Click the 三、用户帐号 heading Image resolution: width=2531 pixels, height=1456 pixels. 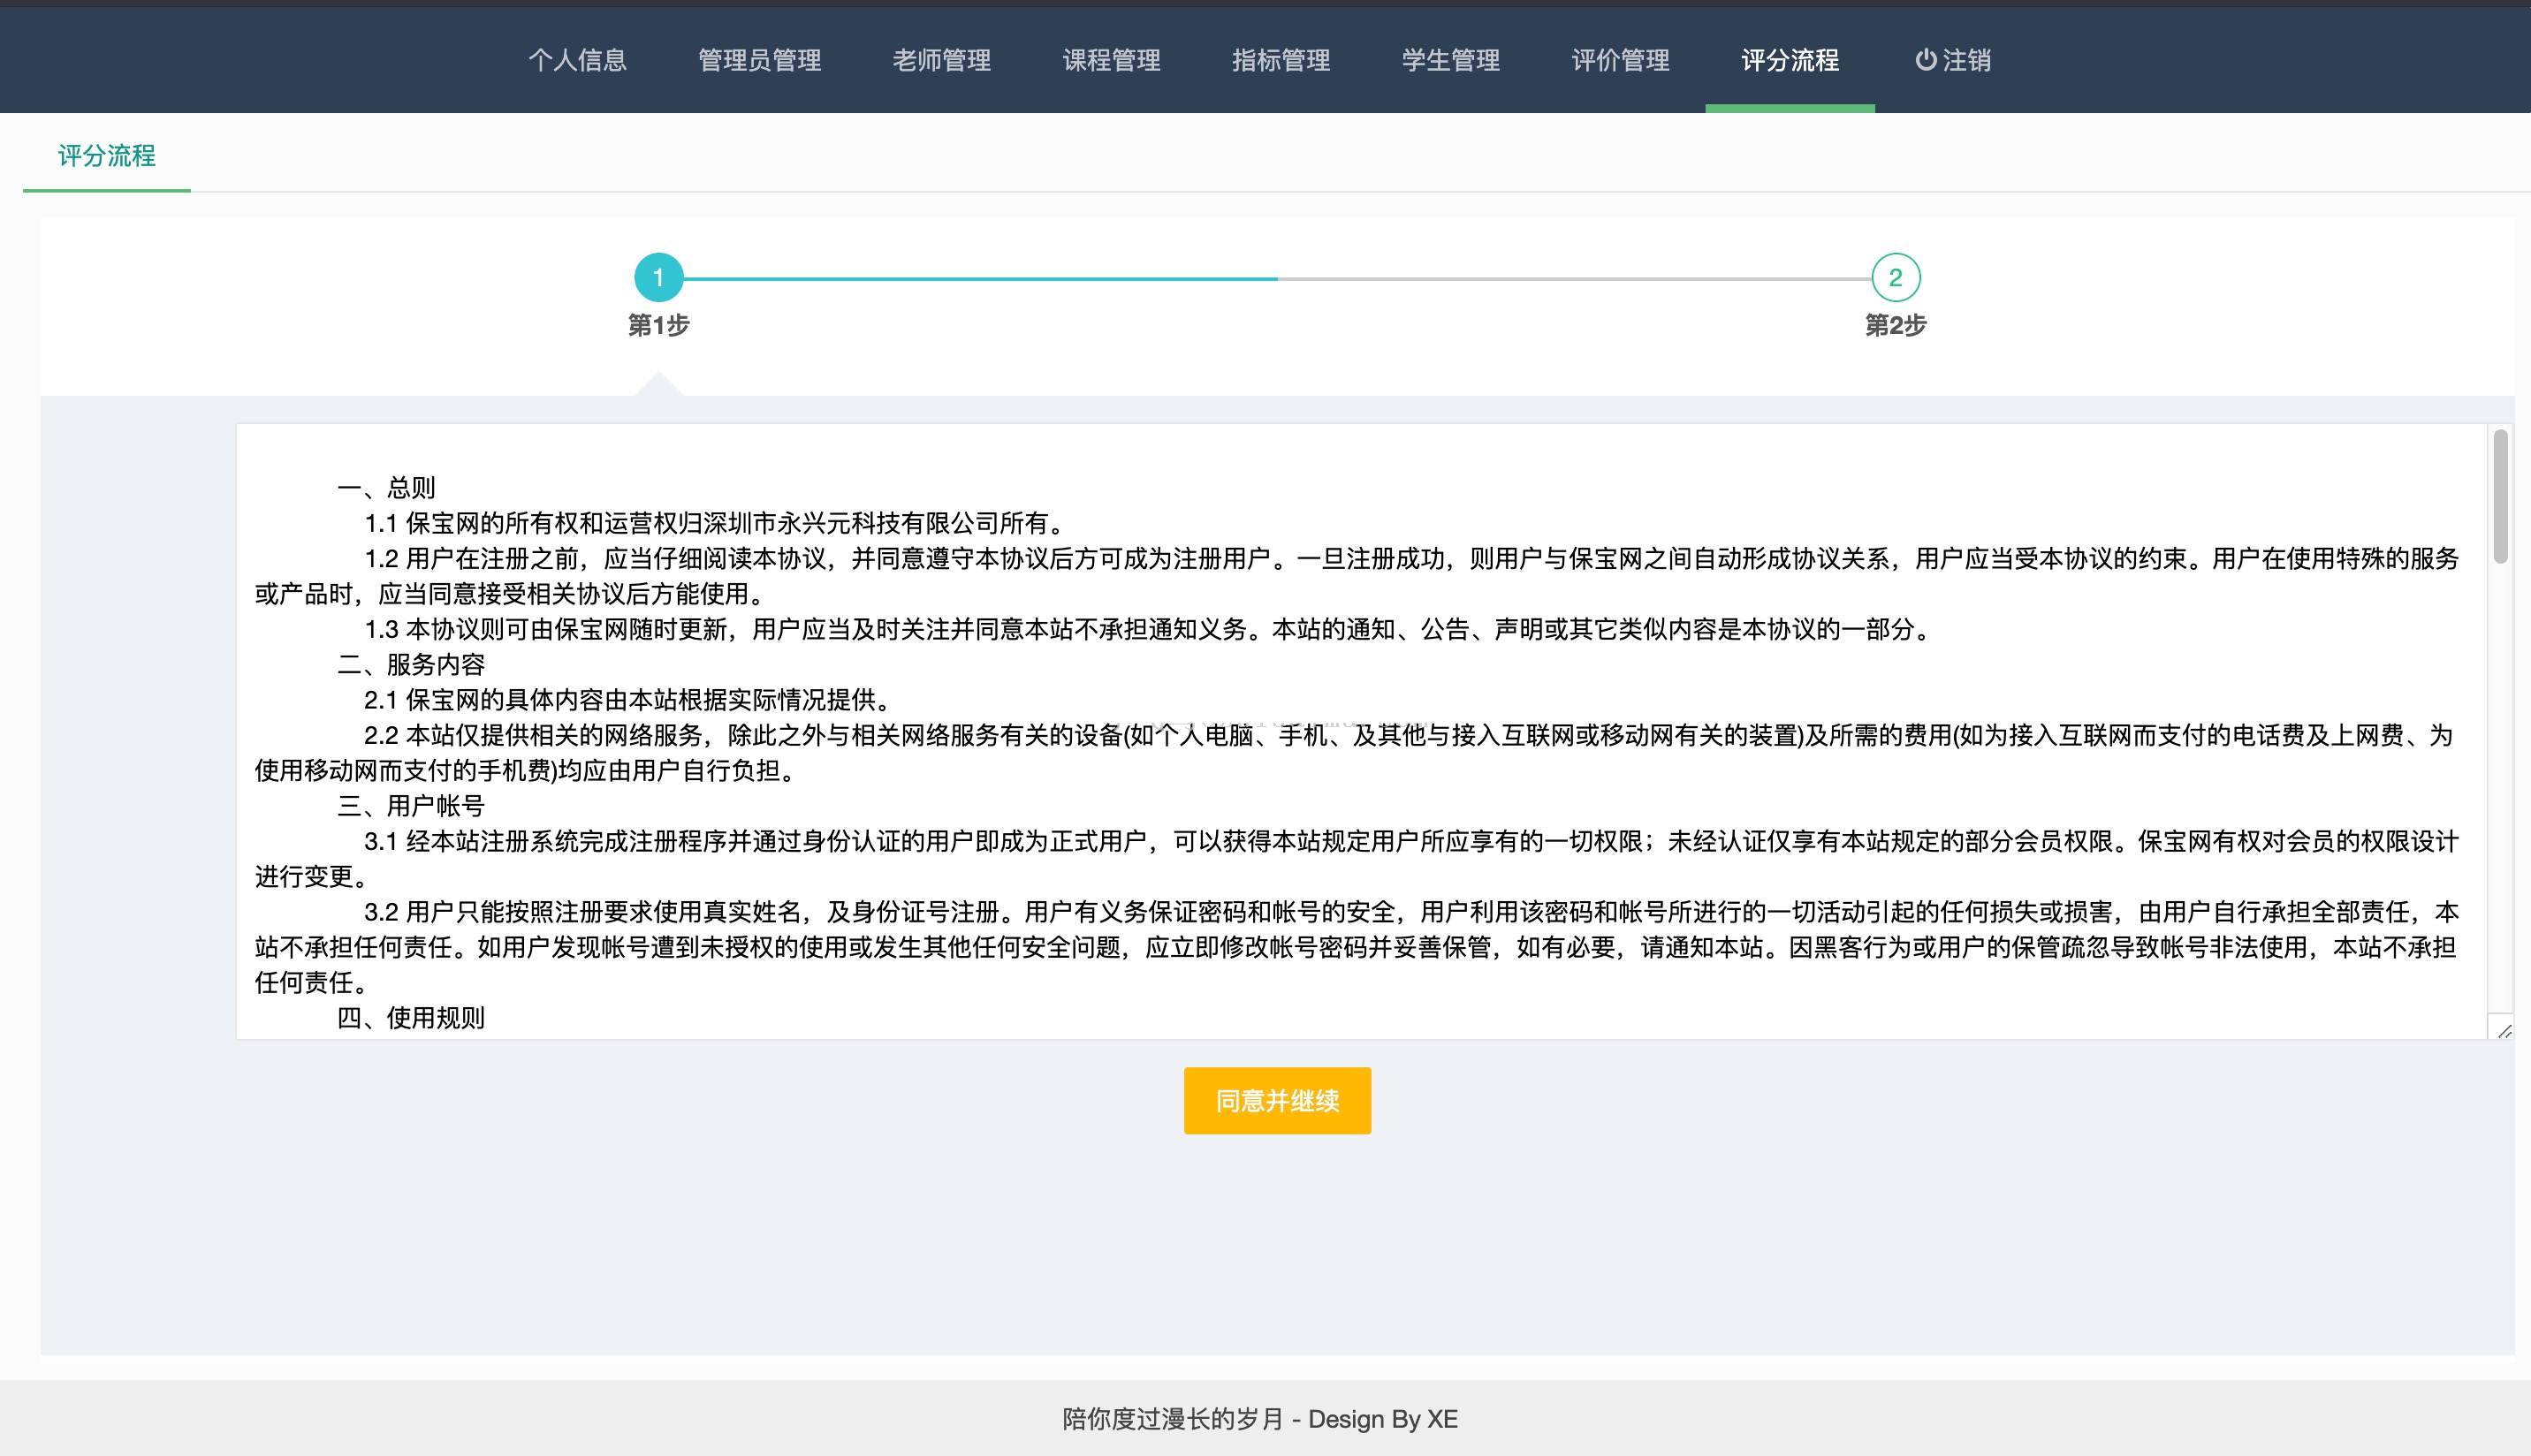click(x=411, y=806)
